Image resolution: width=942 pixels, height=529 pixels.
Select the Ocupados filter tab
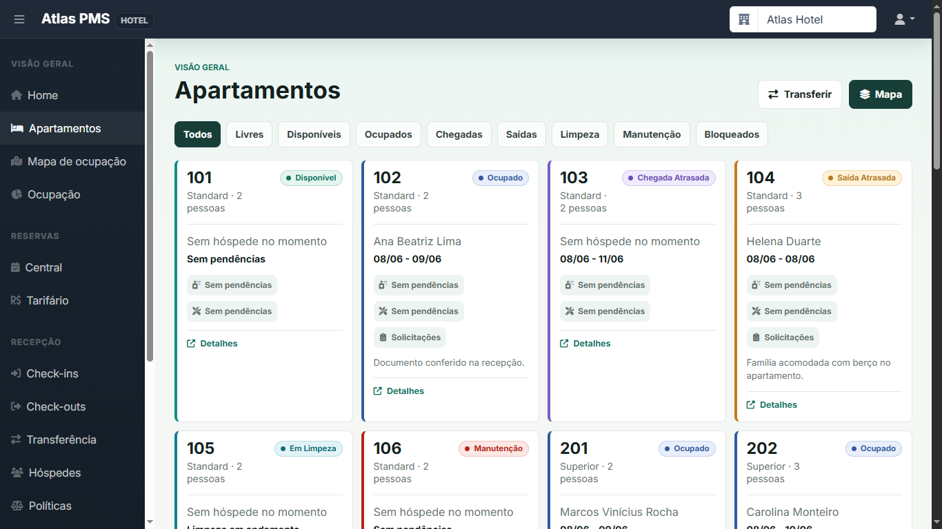tap(388, 134)
